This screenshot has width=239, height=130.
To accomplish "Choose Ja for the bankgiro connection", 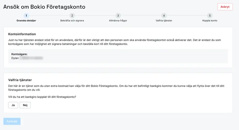I will coord(13,105).
